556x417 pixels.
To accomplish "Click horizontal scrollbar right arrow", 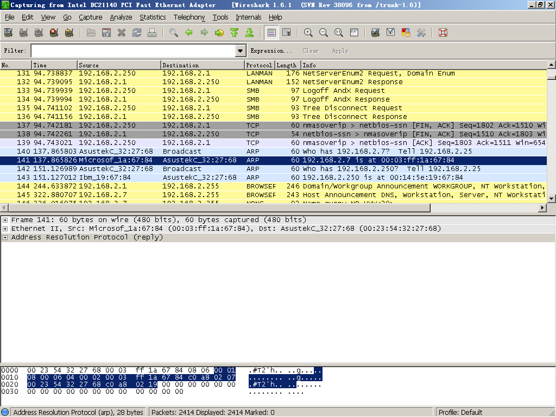I will point(542,208).
